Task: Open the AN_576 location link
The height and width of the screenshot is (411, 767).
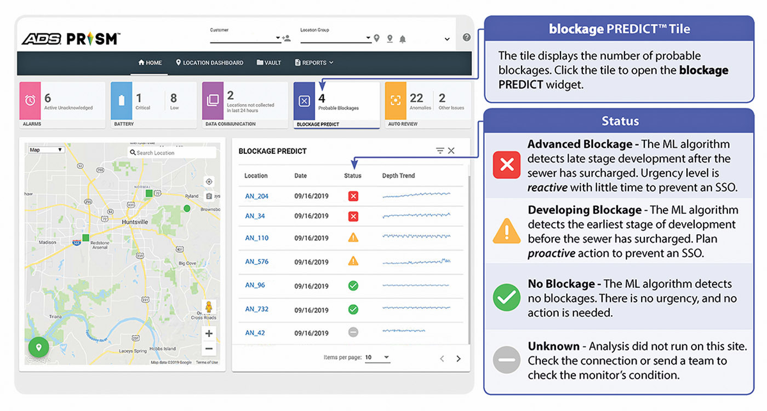Action: pos(256,262)
